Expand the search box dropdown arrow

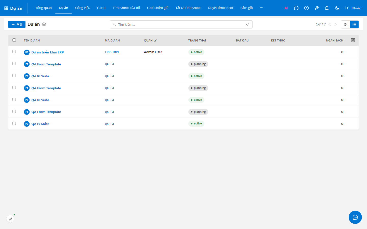click(247, 24)
